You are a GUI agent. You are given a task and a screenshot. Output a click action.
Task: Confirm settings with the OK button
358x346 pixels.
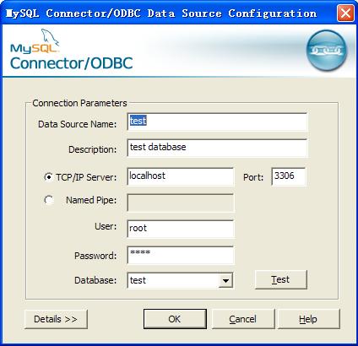tap(175, 319)
